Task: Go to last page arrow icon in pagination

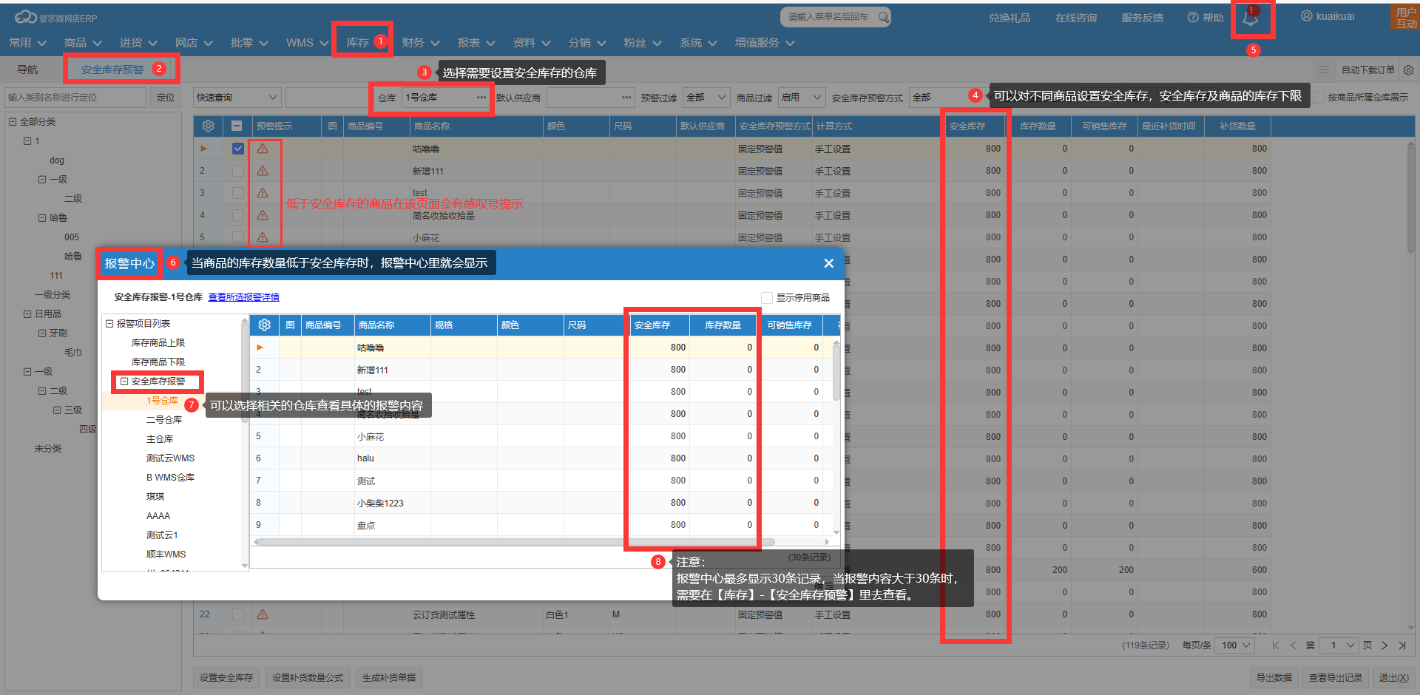Action: [1402, 645]
